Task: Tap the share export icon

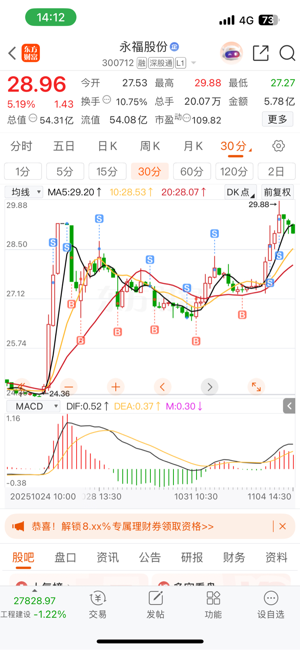Action: [261, 53]
